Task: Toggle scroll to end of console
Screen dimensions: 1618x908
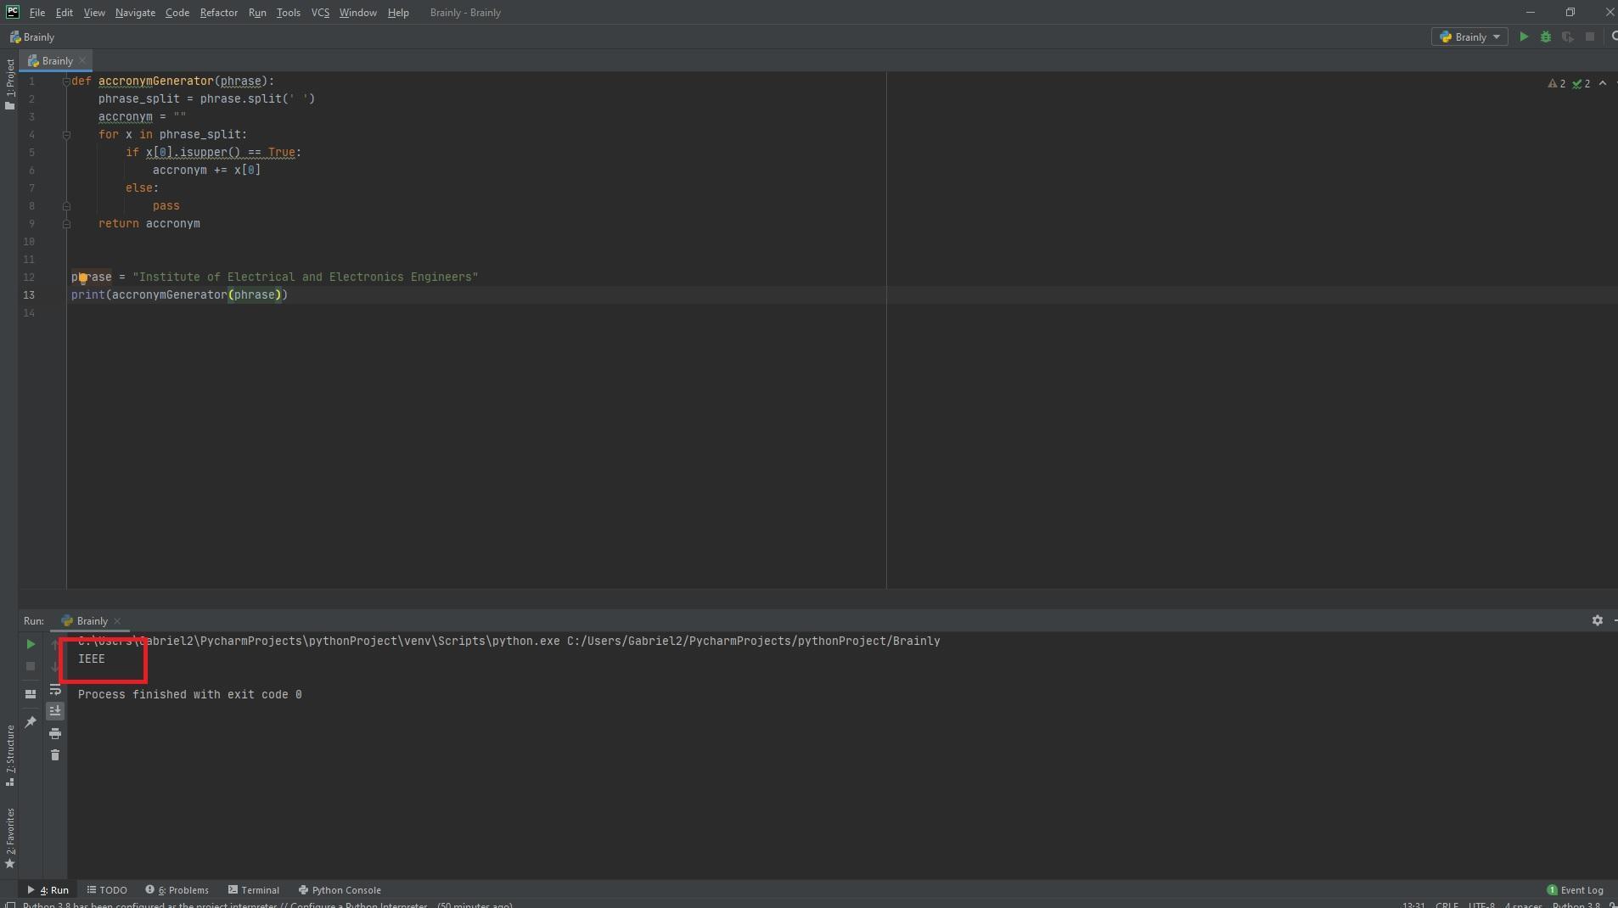Action: [55, 711]
